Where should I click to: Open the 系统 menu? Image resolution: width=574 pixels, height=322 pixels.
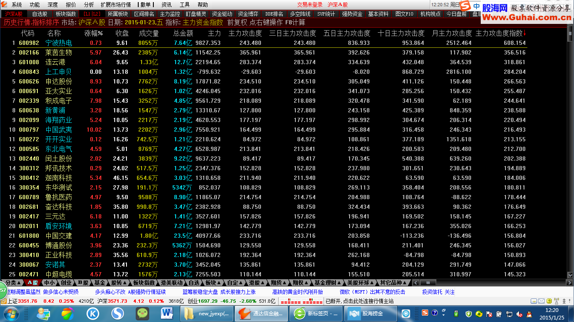click(x=17, y=5)
